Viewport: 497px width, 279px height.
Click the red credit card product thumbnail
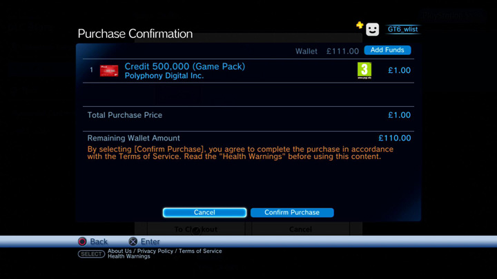click(109, 71)
